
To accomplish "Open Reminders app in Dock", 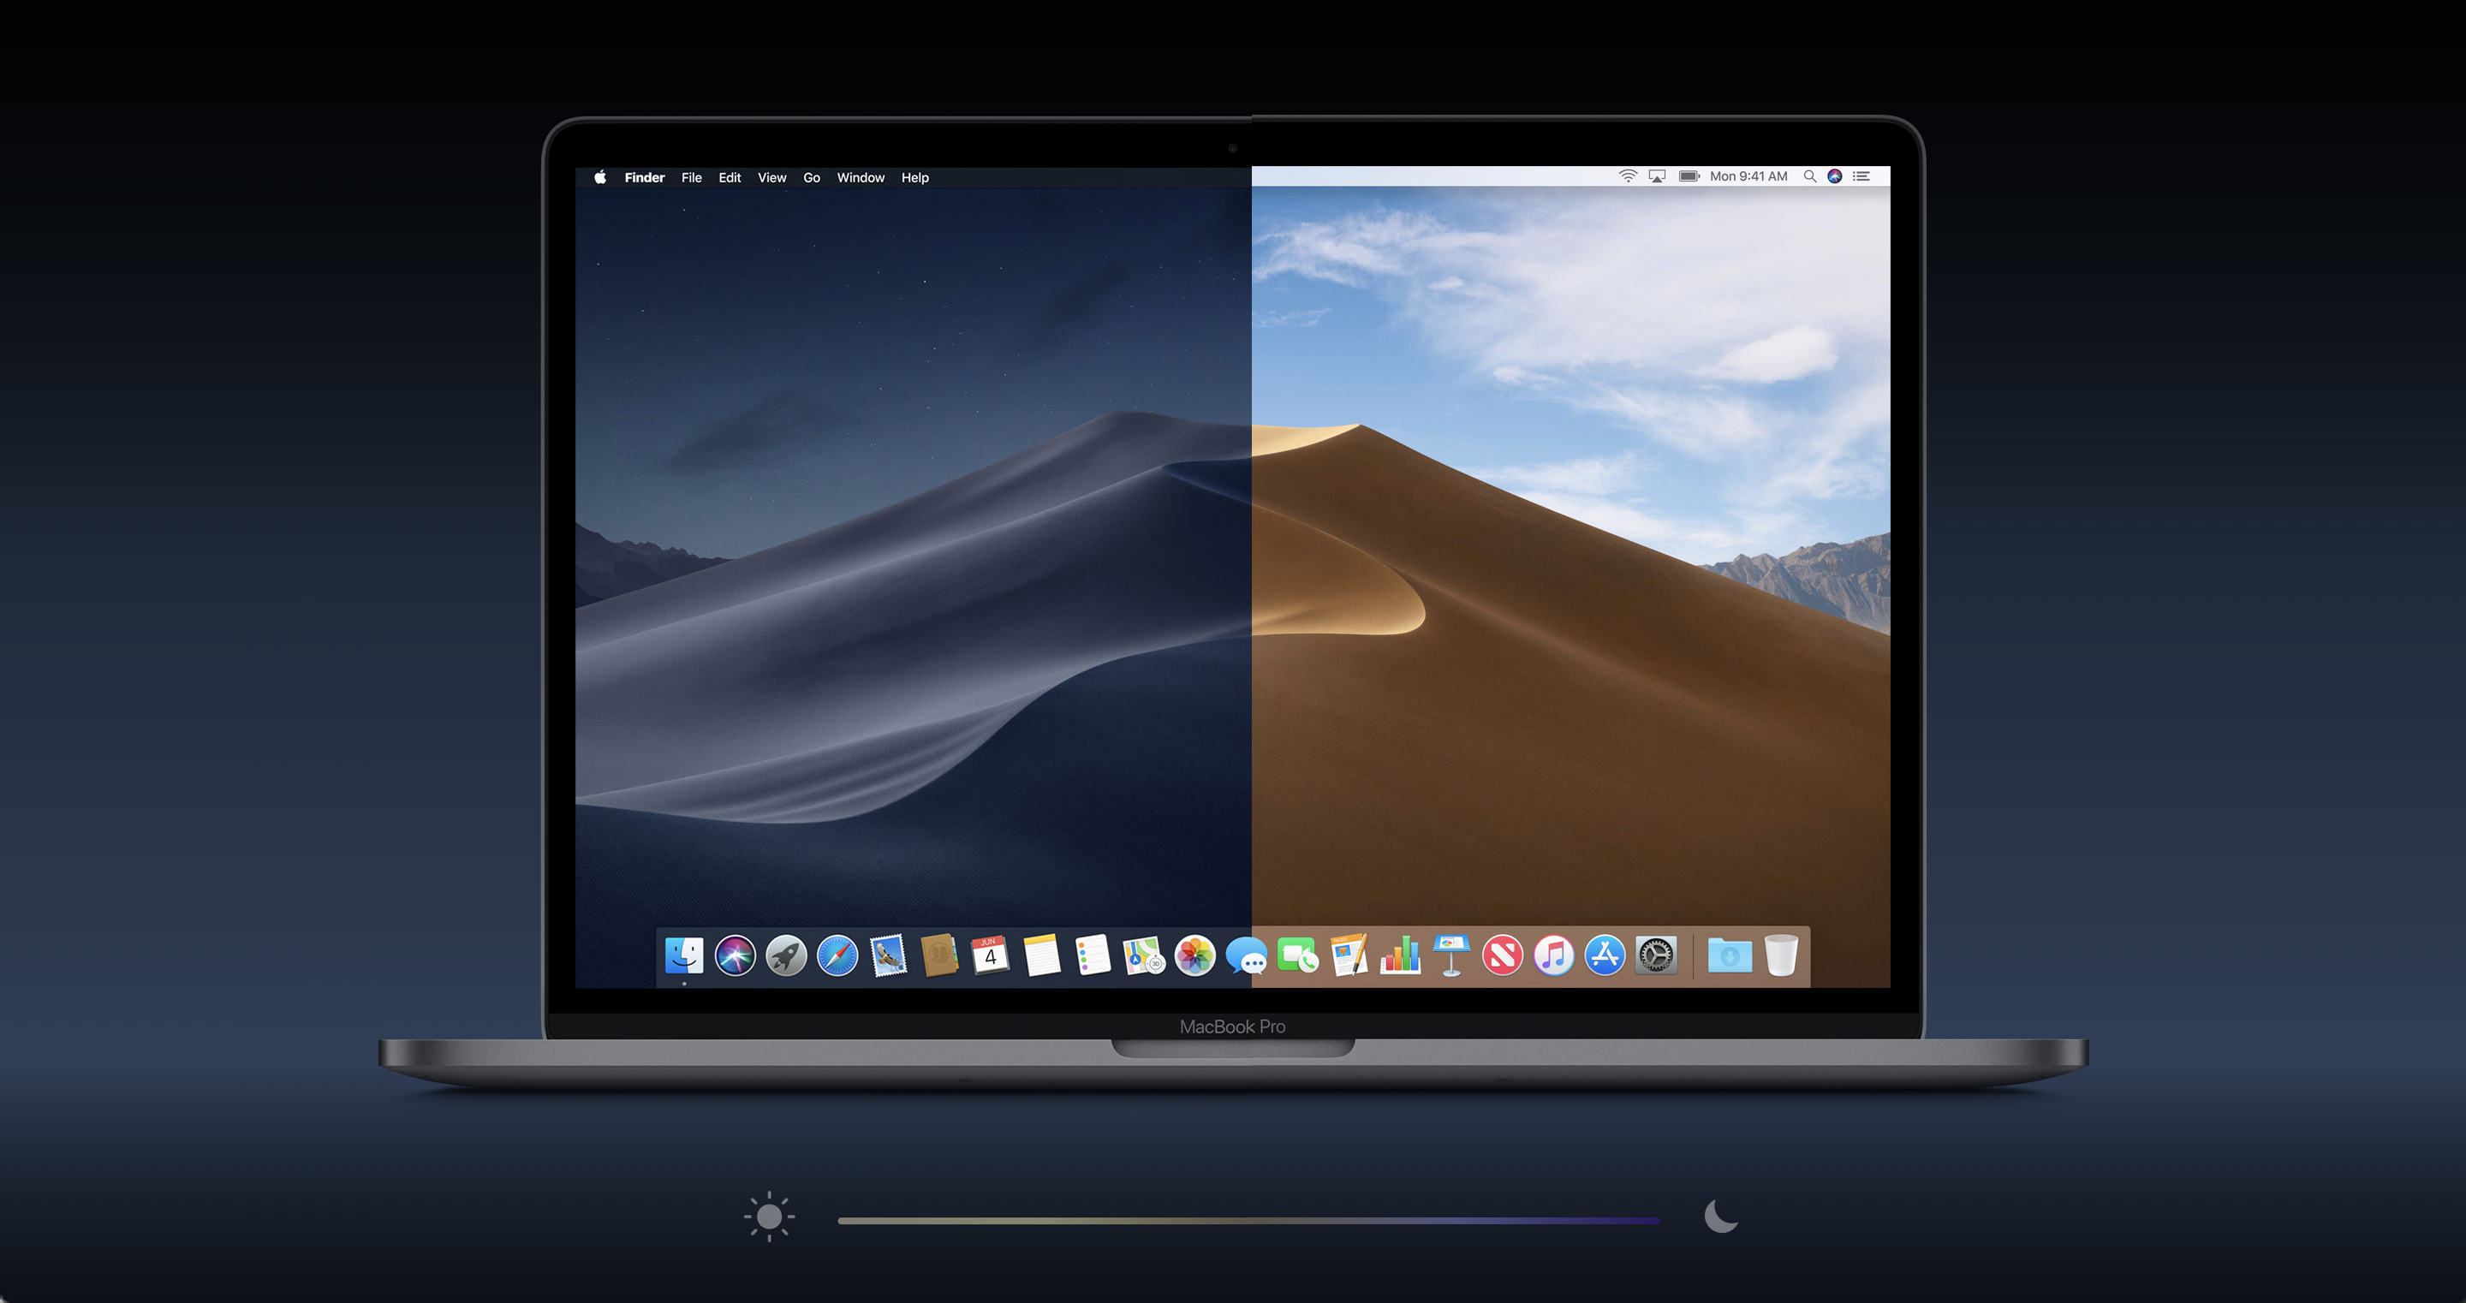I will coord(1093,955).
